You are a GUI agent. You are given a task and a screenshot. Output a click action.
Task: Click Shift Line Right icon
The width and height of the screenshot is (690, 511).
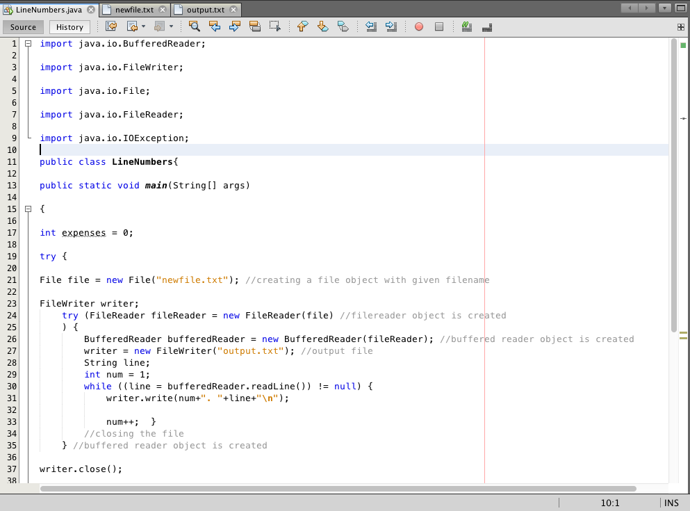(391, 26)
